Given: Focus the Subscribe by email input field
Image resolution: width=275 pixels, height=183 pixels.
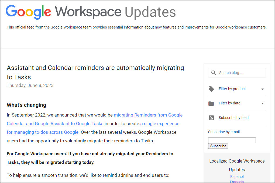Looking at the screenshot, I should (232, 140).
